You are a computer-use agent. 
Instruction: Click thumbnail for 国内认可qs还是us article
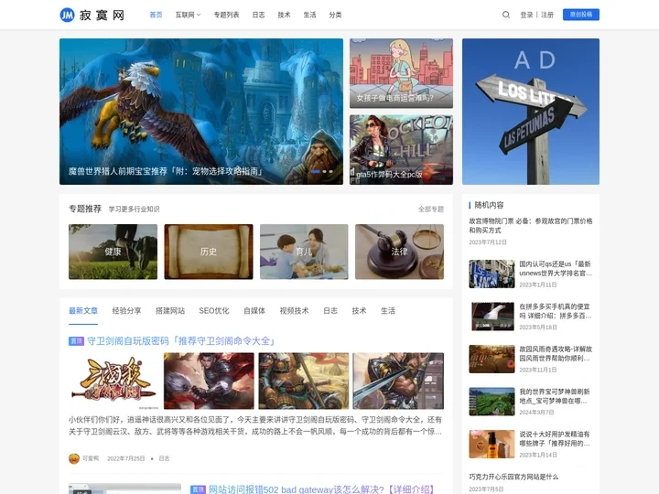pyautogui.click(x=492, y=274)
